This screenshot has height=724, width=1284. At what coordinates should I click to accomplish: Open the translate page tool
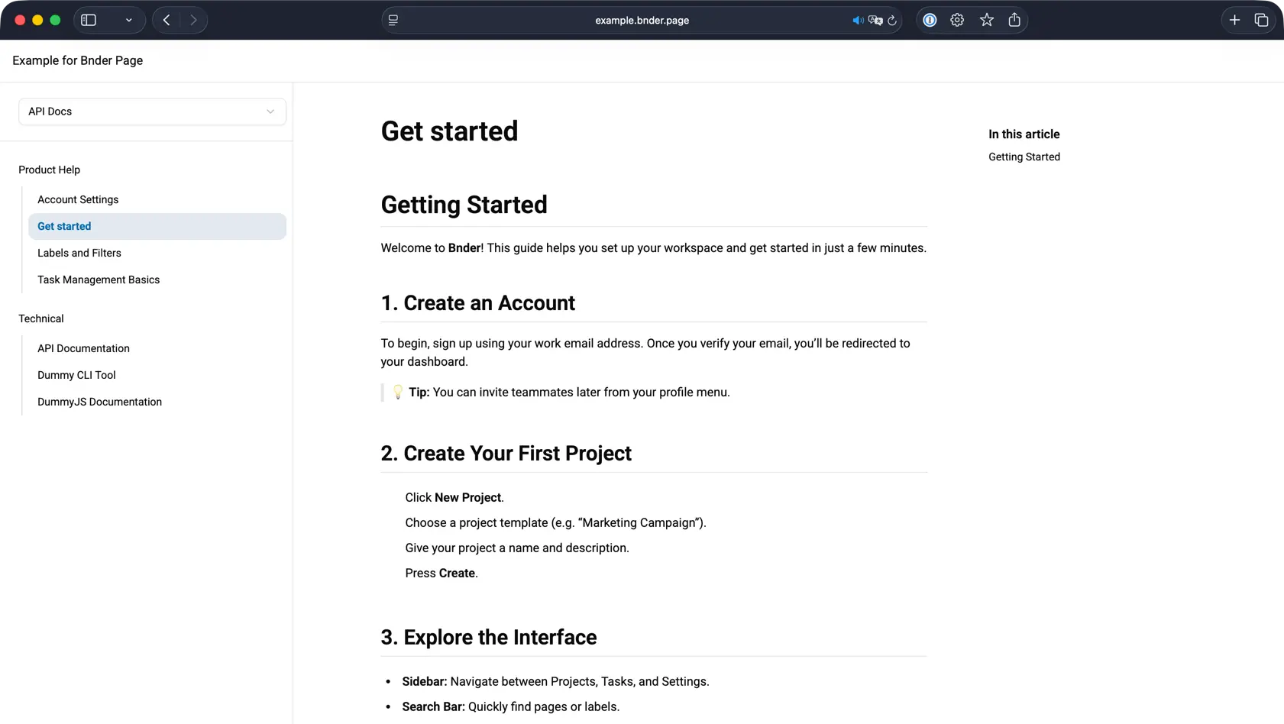click(875, 20)
